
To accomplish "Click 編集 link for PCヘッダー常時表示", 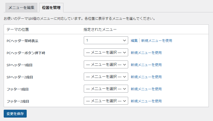I will [x=134, y=41].
